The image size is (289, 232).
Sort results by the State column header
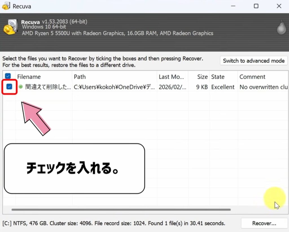pyautogui.click(x=219, y=77)
